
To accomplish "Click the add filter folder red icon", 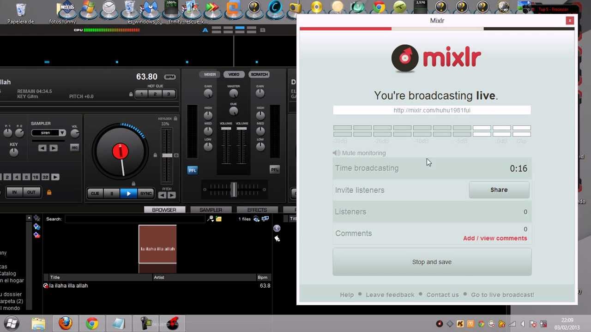I will coord(36,235).
